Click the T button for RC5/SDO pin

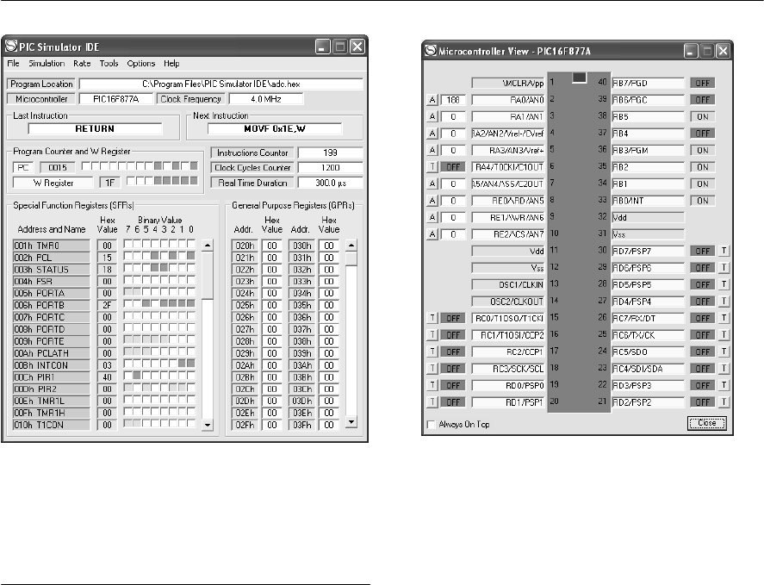[724, 352]
